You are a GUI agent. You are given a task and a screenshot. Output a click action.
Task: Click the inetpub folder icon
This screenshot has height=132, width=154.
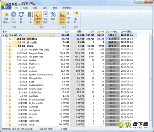10,71
